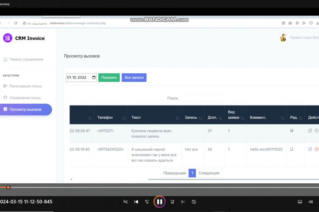
Task: Click the Поиск search field
Action: click(x=201, y=98)
